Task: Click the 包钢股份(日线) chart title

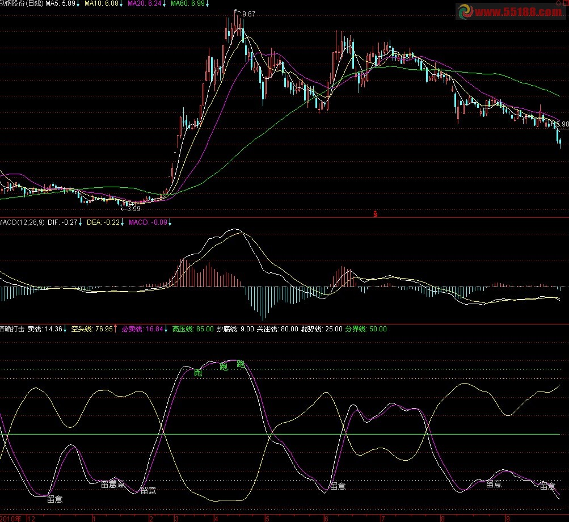Action: pos(22,3)
